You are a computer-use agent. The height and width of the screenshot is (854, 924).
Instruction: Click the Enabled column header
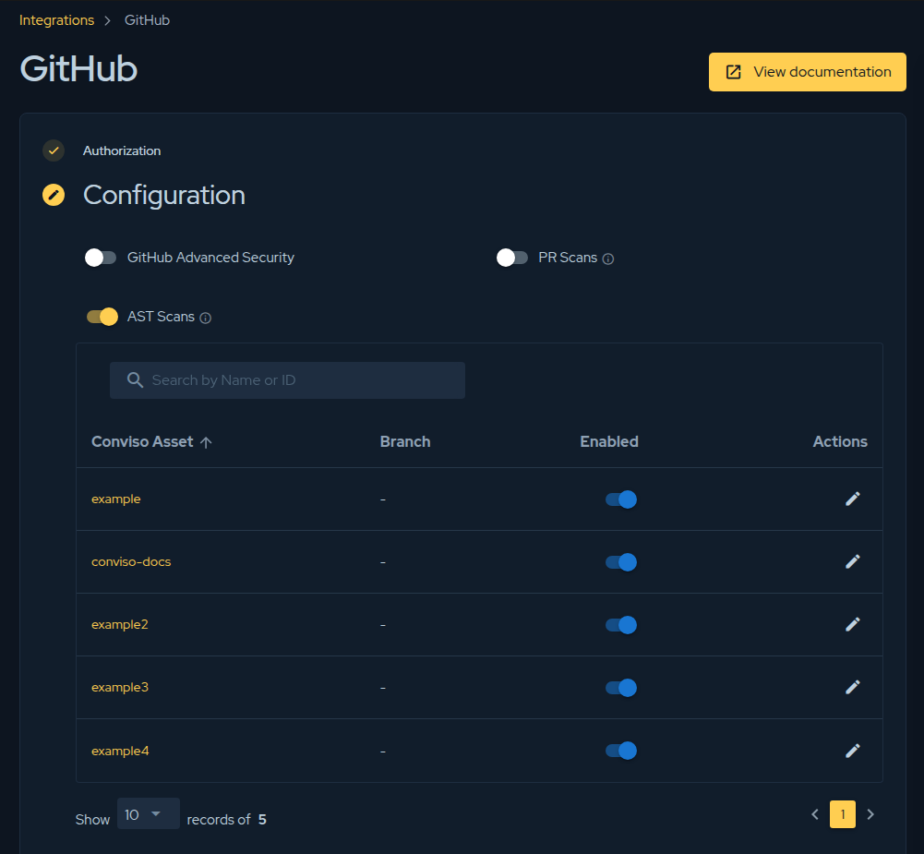click(608, 441)
